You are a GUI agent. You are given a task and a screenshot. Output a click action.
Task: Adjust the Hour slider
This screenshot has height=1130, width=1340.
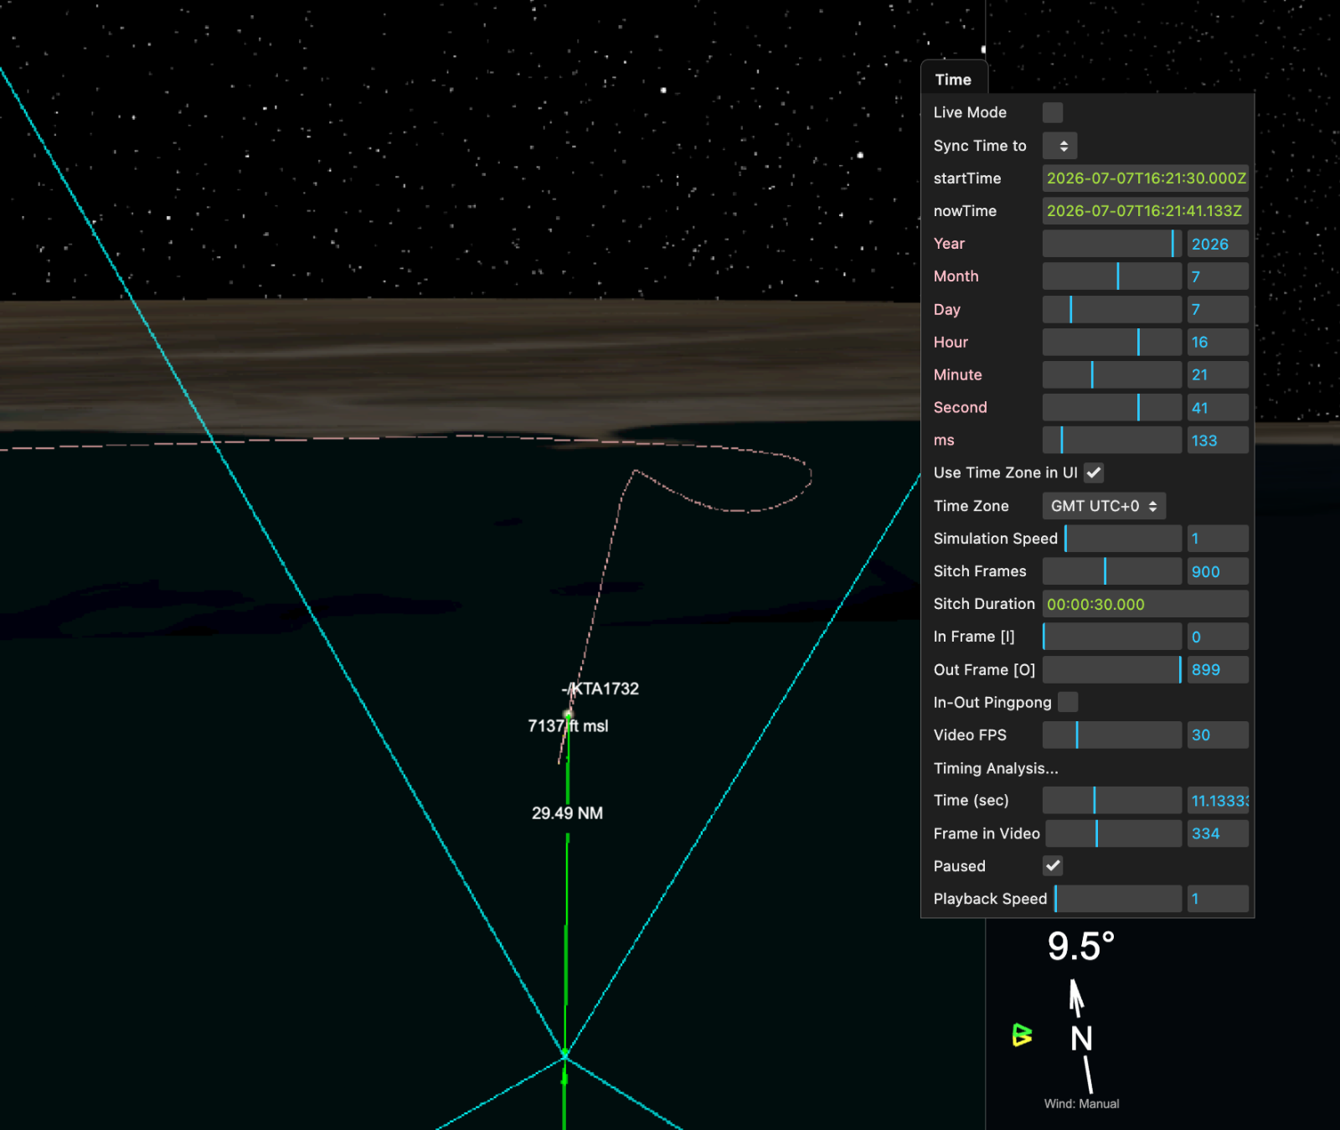coord(1112,342)
